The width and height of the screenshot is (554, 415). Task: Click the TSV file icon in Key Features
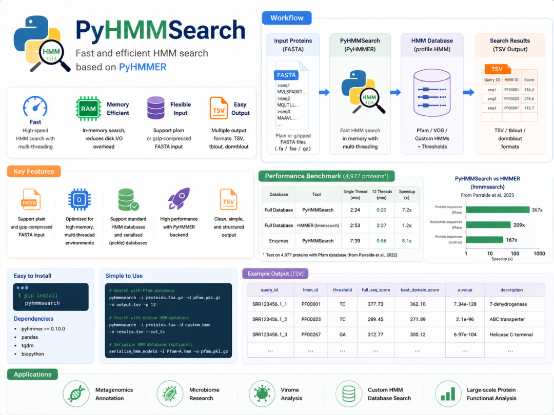(228, 199)
